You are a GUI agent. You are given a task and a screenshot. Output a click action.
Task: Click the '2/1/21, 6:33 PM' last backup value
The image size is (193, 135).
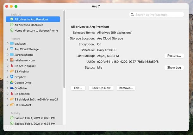pyautogui.click(x=108, y=56)
